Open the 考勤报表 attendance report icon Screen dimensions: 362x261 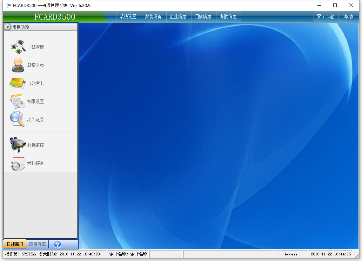pos(18,163)
